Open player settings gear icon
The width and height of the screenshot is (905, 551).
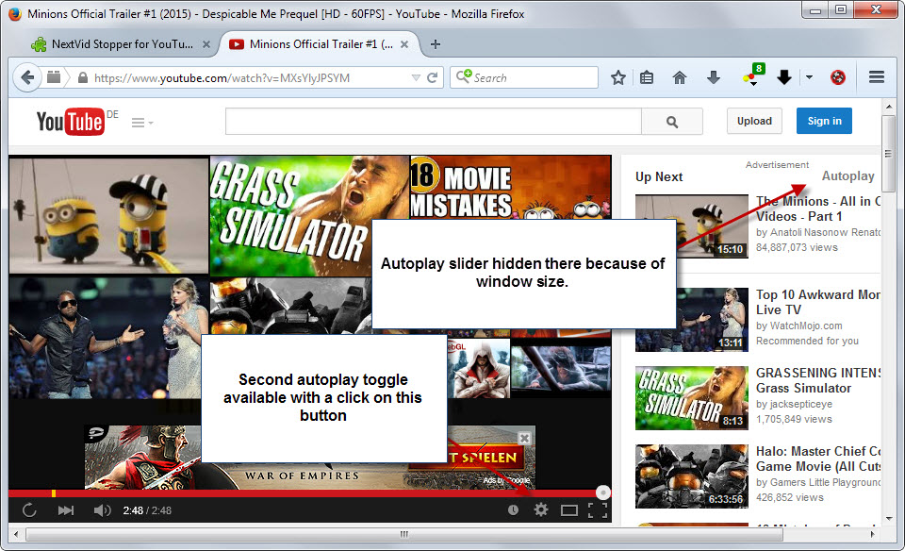point(541,510)
